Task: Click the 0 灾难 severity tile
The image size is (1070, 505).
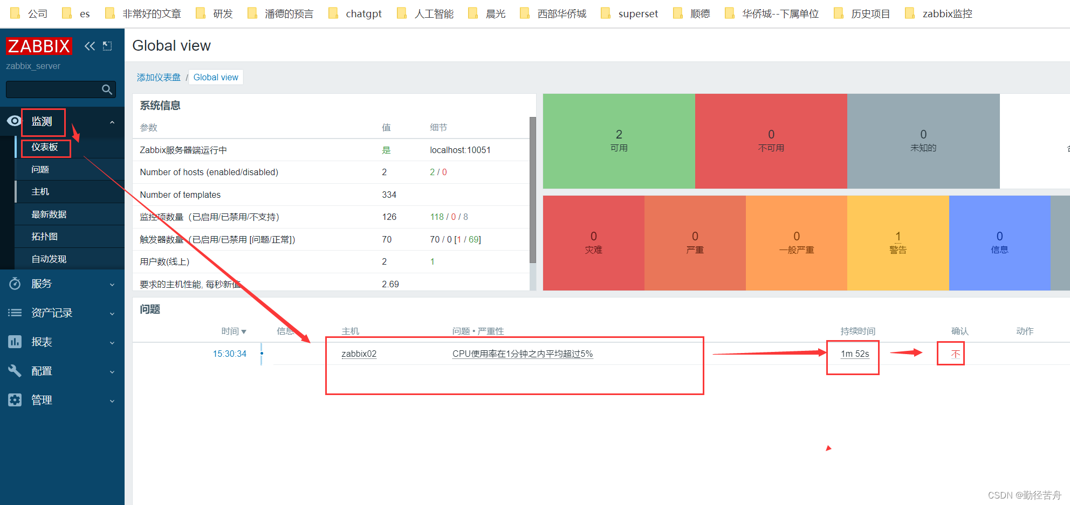Action: click(x=594, y=243)
